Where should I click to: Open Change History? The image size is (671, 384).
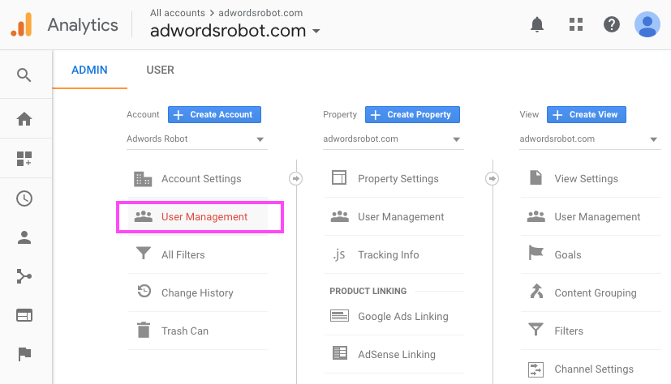click(198, 292)
